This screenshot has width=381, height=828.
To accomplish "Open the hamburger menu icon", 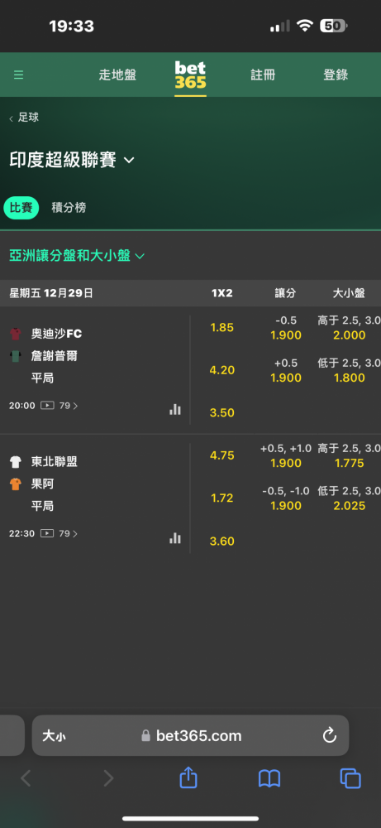I will 18,75.
